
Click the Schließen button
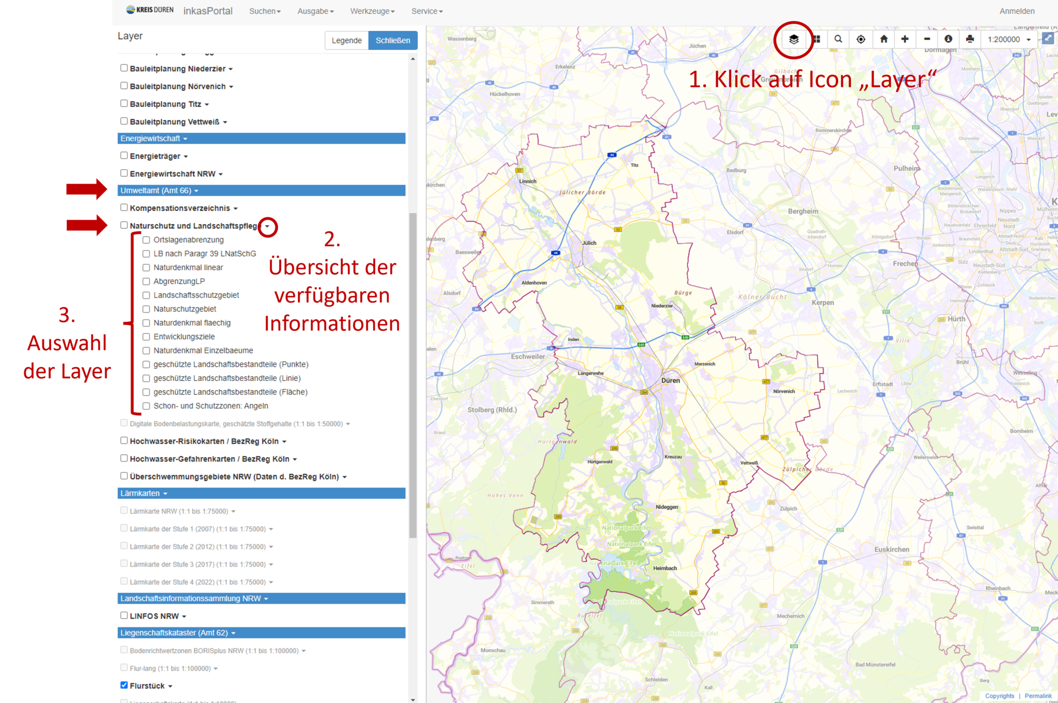(393, 40)
